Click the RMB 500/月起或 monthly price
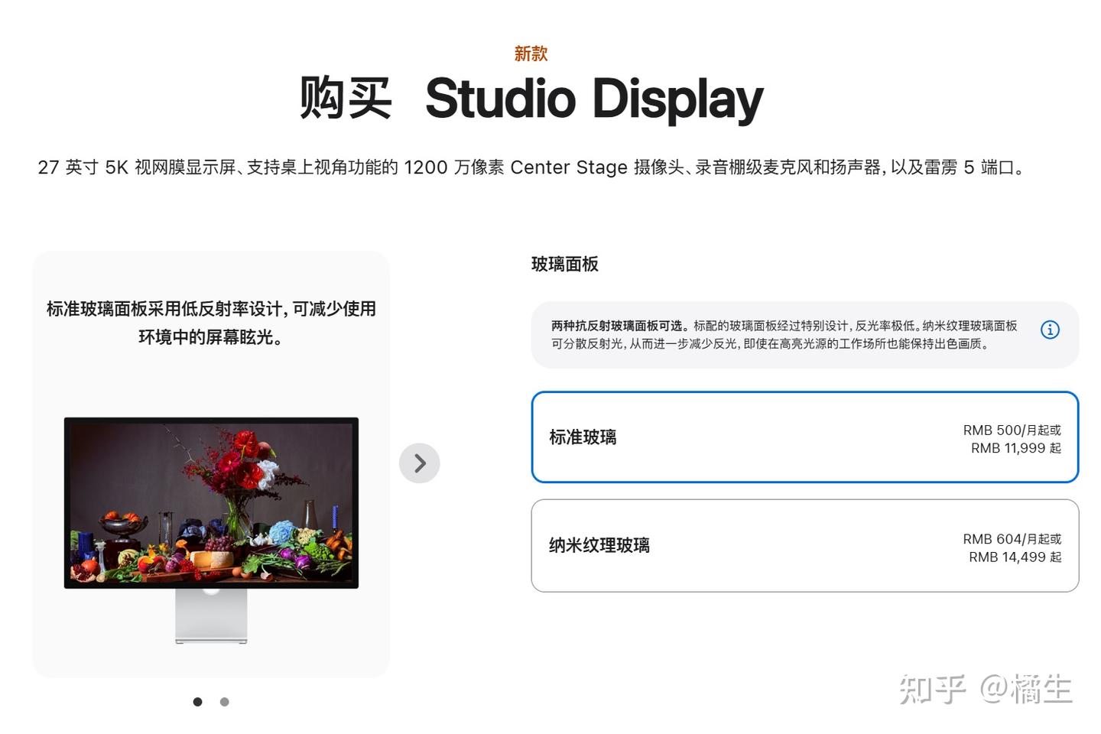 (1012, 430)
